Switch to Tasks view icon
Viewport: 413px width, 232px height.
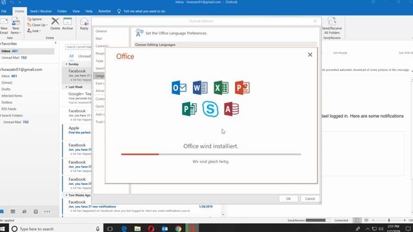tap(36, 211)
